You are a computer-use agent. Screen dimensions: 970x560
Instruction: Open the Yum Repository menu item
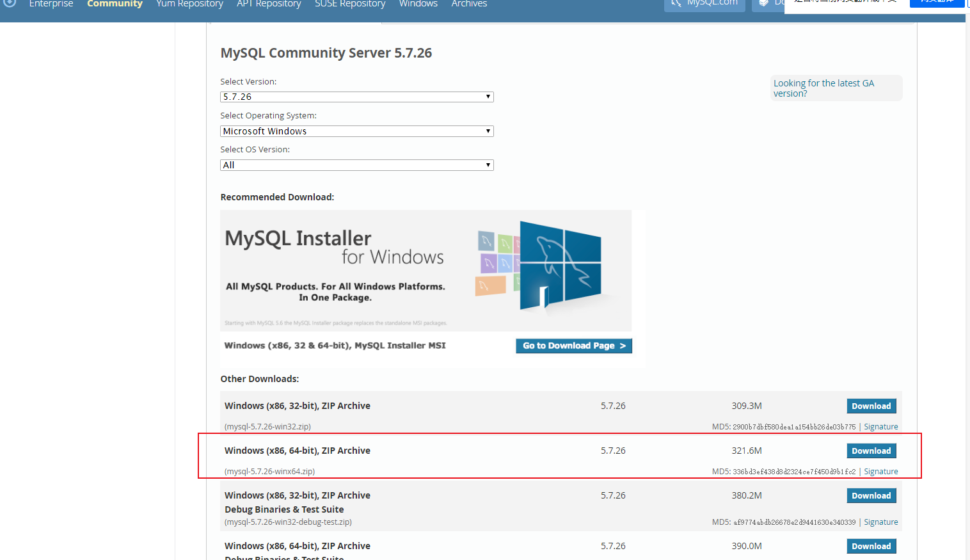[x=189, y=4]
